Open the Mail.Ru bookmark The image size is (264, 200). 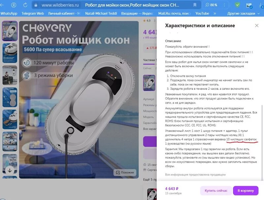tap(175, 14)
